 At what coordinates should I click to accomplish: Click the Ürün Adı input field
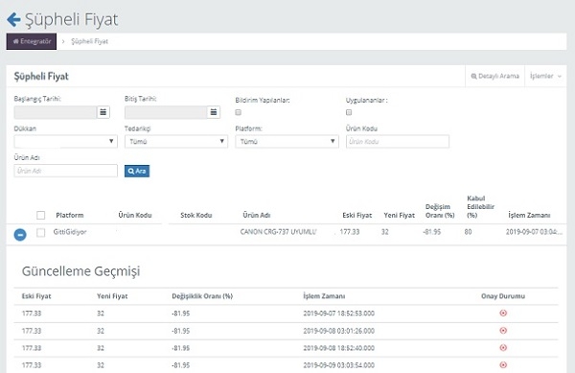pyautogui.click(x=65, y=171)
